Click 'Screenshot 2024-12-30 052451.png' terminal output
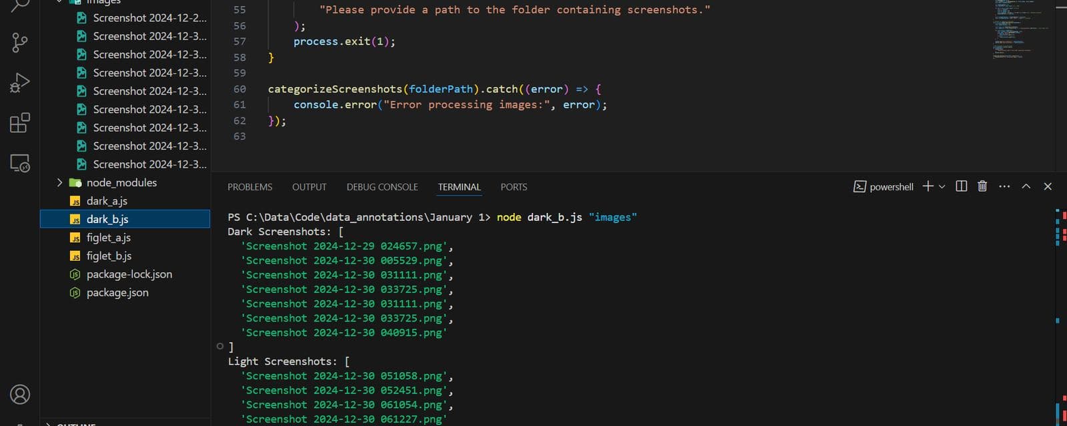The width and height of the screenshot is (1067, 426). point(344,391)
